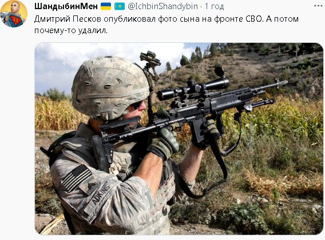Image resolution: width=325 pixels, height=240 pixels.
Task: Click the American flag shoulder patch
Action: click(76, 178)
